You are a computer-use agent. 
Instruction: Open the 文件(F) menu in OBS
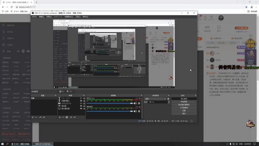[x=34, y=17]
